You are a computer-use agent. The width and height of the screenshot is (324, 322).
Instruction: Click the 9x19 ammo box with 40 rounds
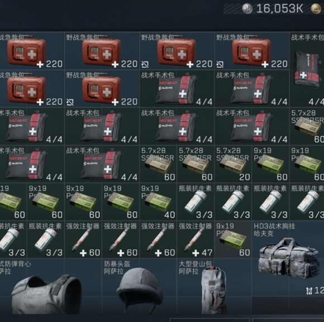click(158, 202)
